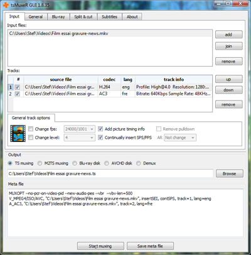This screenshot has height=255, width=251.
Task: Click the source file column header
Action: (x=61, y=80)
